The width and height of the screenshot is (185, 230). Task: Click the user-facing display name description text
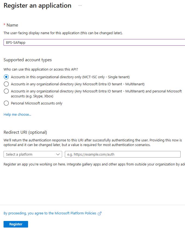(63, 33)
